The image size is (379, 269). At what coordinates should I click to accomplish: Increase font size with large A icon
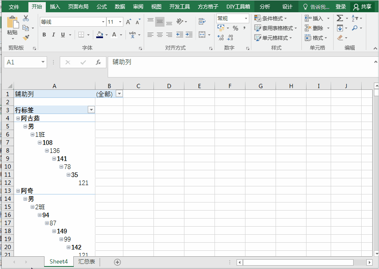(128, 22)
